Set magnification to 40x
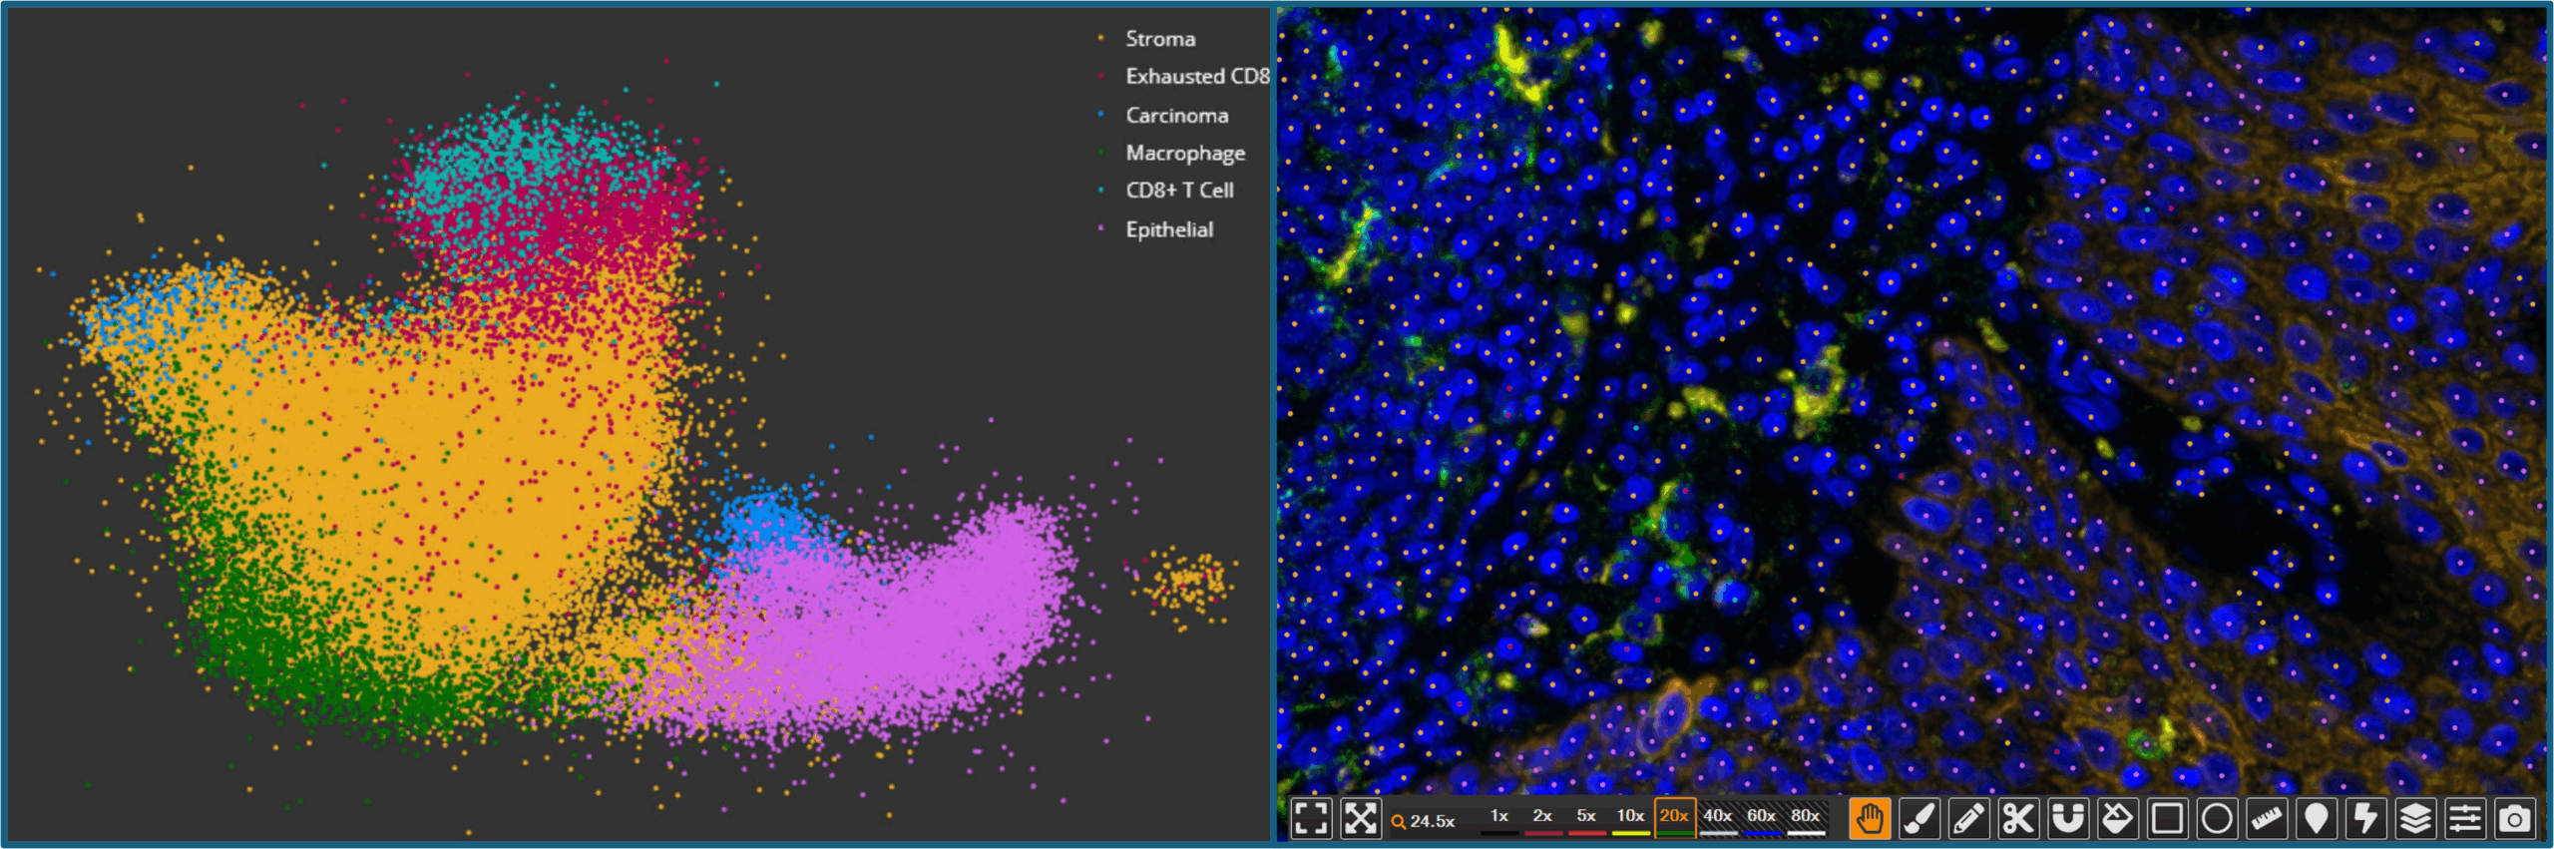 (1718, 817)
